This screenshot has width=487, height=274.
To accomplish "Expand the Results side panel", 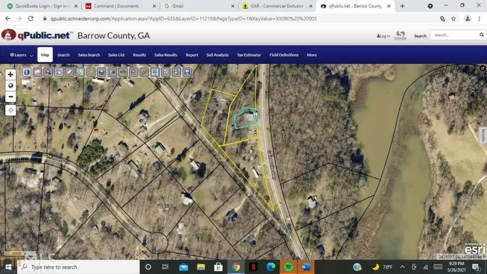I will [483, 134].
